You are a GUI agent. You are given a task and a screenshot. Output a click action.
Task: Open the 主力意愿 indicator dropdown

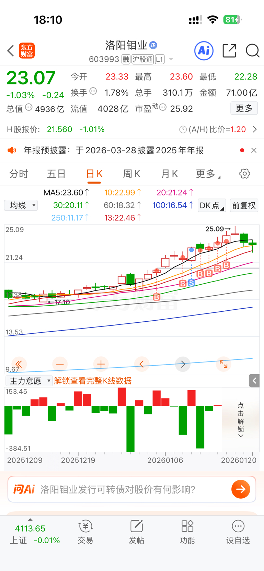coord(29,381)
